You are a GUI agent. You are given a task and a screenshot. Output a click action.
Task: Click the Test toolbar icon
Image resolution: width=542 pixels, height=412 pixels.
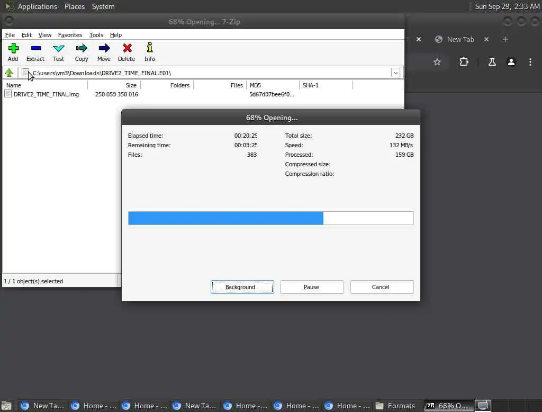click(x=58, y=48)
